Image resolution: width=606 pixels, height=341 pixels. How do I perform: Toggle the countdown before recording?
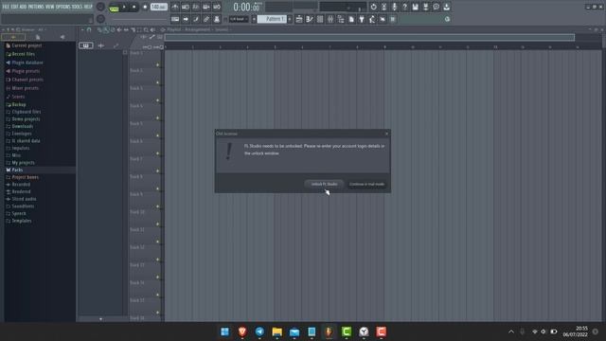(196, 7)
